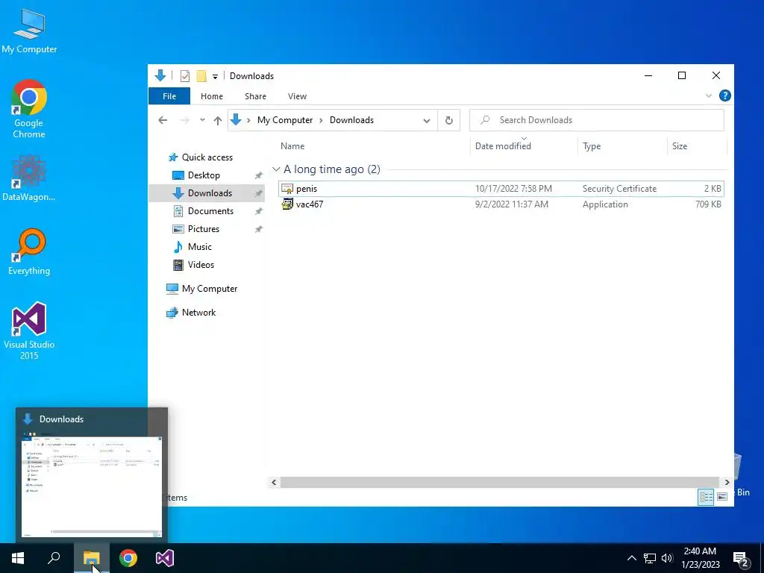
Task: Switch to Details view layout
Action: click(x=706, y=497)
